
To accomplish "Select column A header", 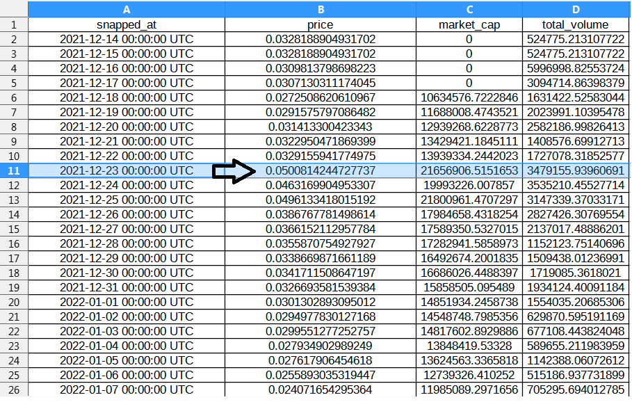I will tap(127, 9).
